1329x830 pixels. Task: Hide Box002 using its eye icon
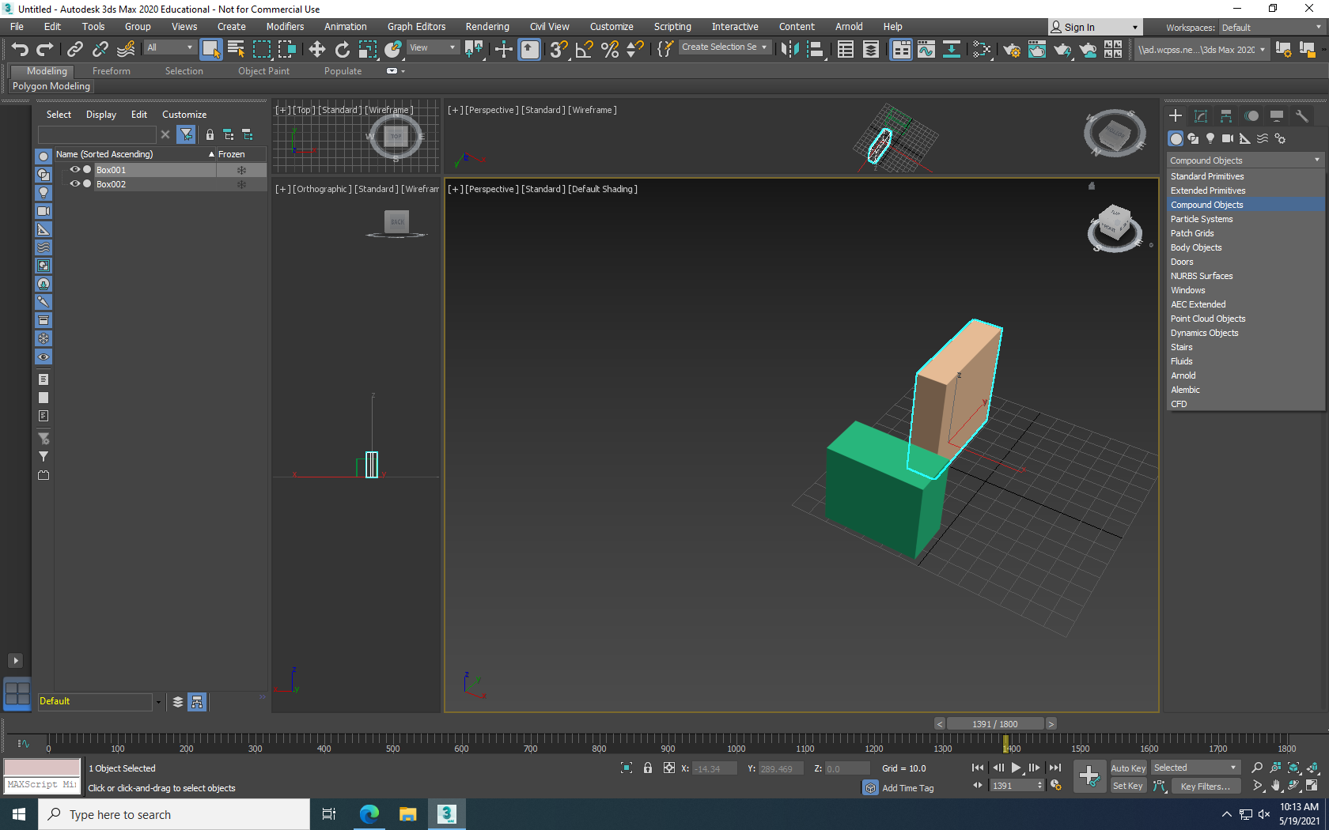(74, 183)
